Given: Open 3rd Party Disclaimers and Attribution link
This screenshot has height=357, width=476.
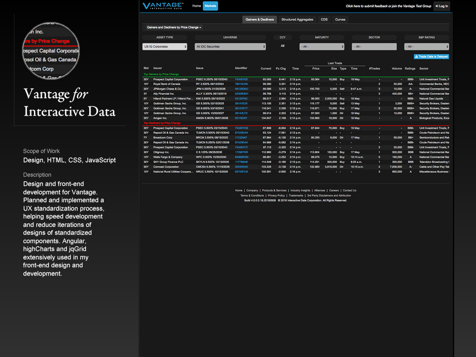Looking at the screenshot, I should click(329, 195).
